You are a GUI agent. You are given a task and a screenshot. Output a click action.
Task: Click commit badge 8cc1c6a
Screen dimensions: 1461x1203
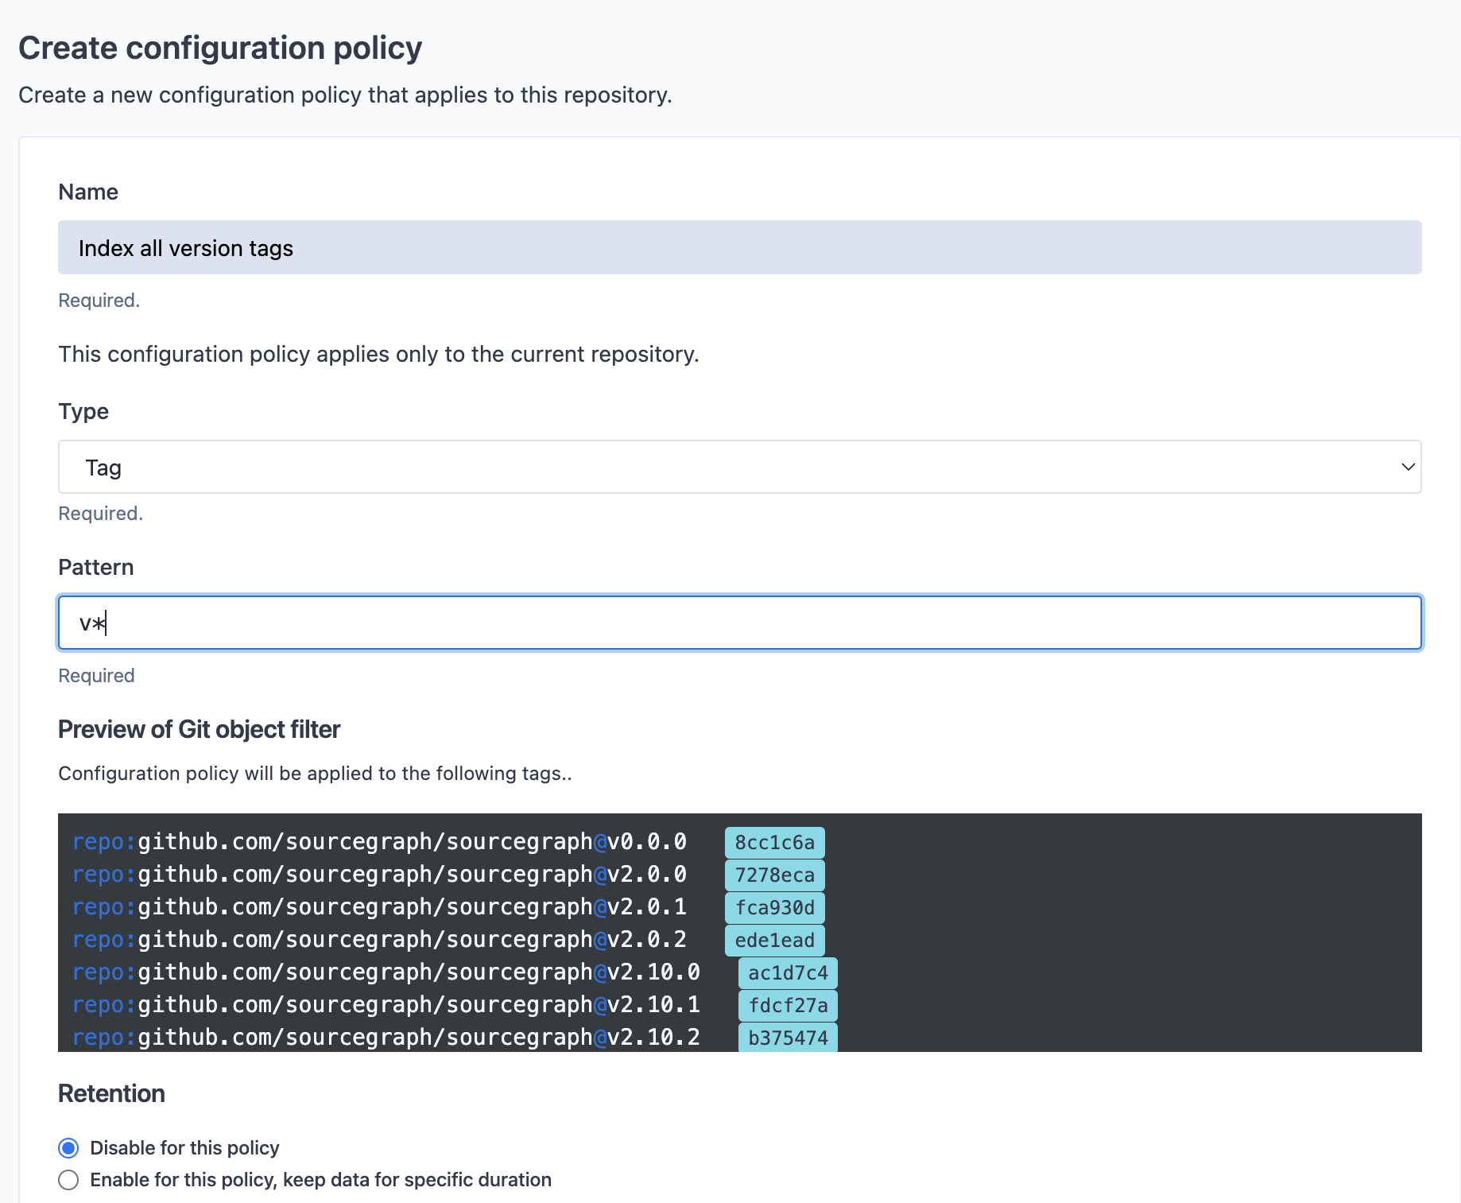click(x=775, y=843)
